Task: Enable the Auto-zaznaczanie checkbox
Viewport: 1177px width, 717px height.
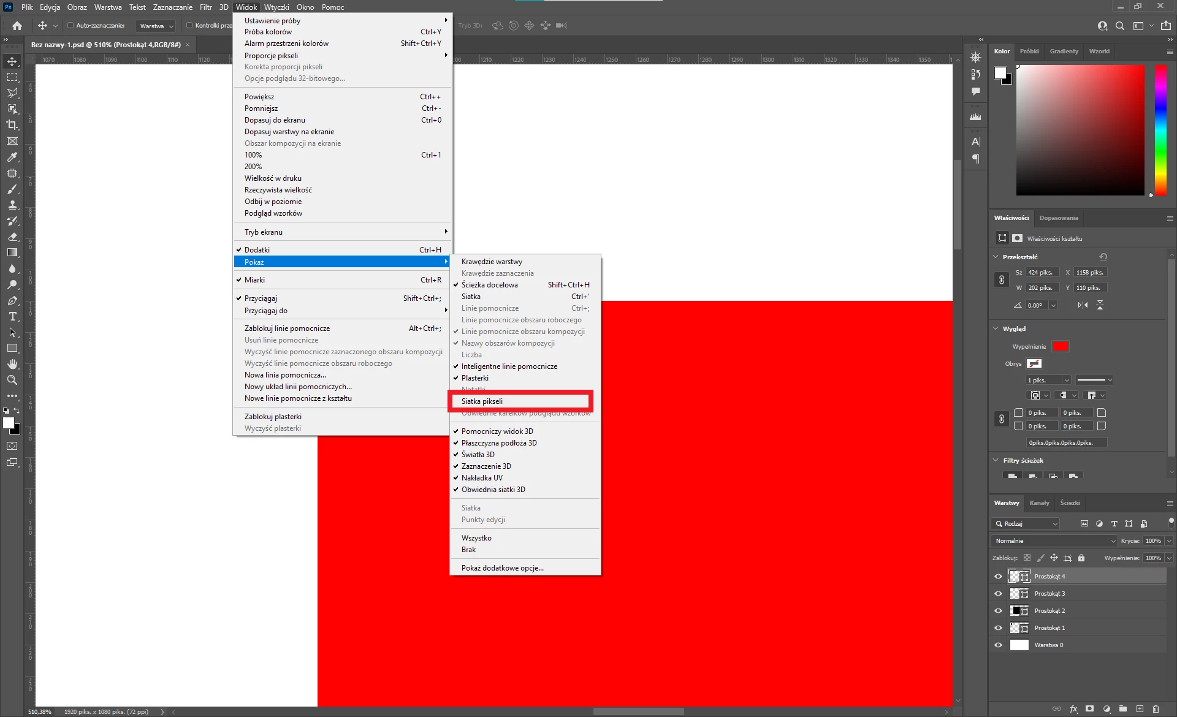Action: 70,26
